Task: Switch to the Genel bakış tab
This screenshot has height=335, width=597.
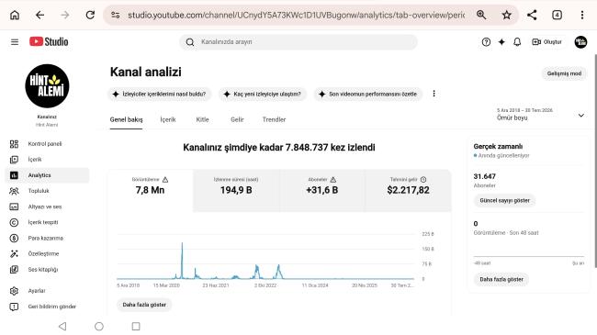Action: tap(126, 119)
